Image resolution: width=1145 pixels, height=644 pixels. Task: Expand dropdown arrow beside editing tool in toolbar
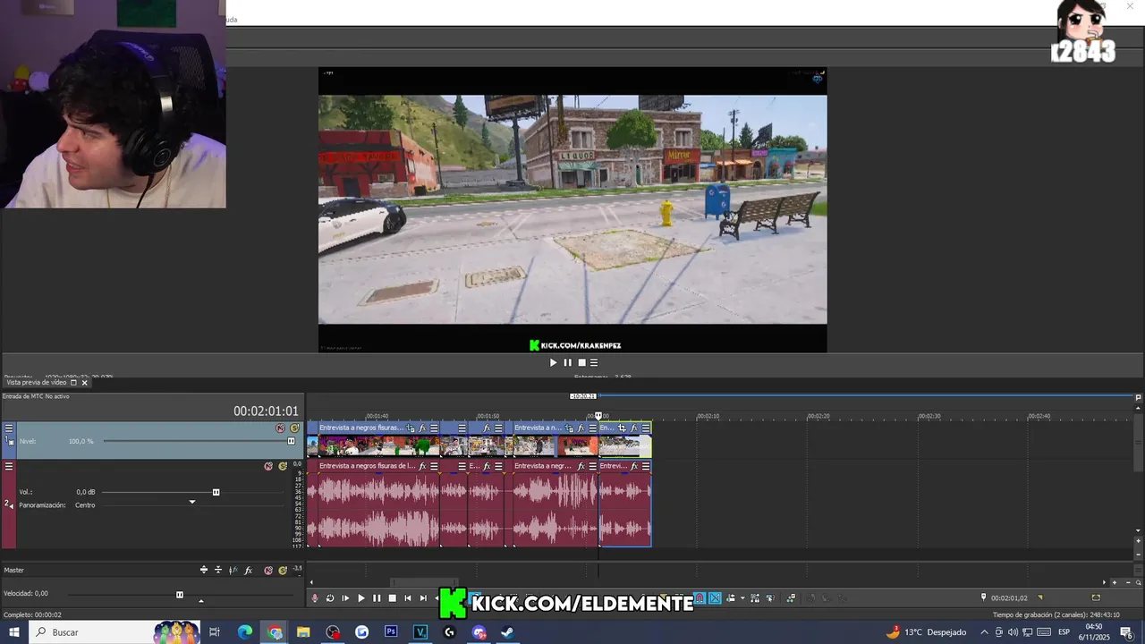tap(742, 598)
